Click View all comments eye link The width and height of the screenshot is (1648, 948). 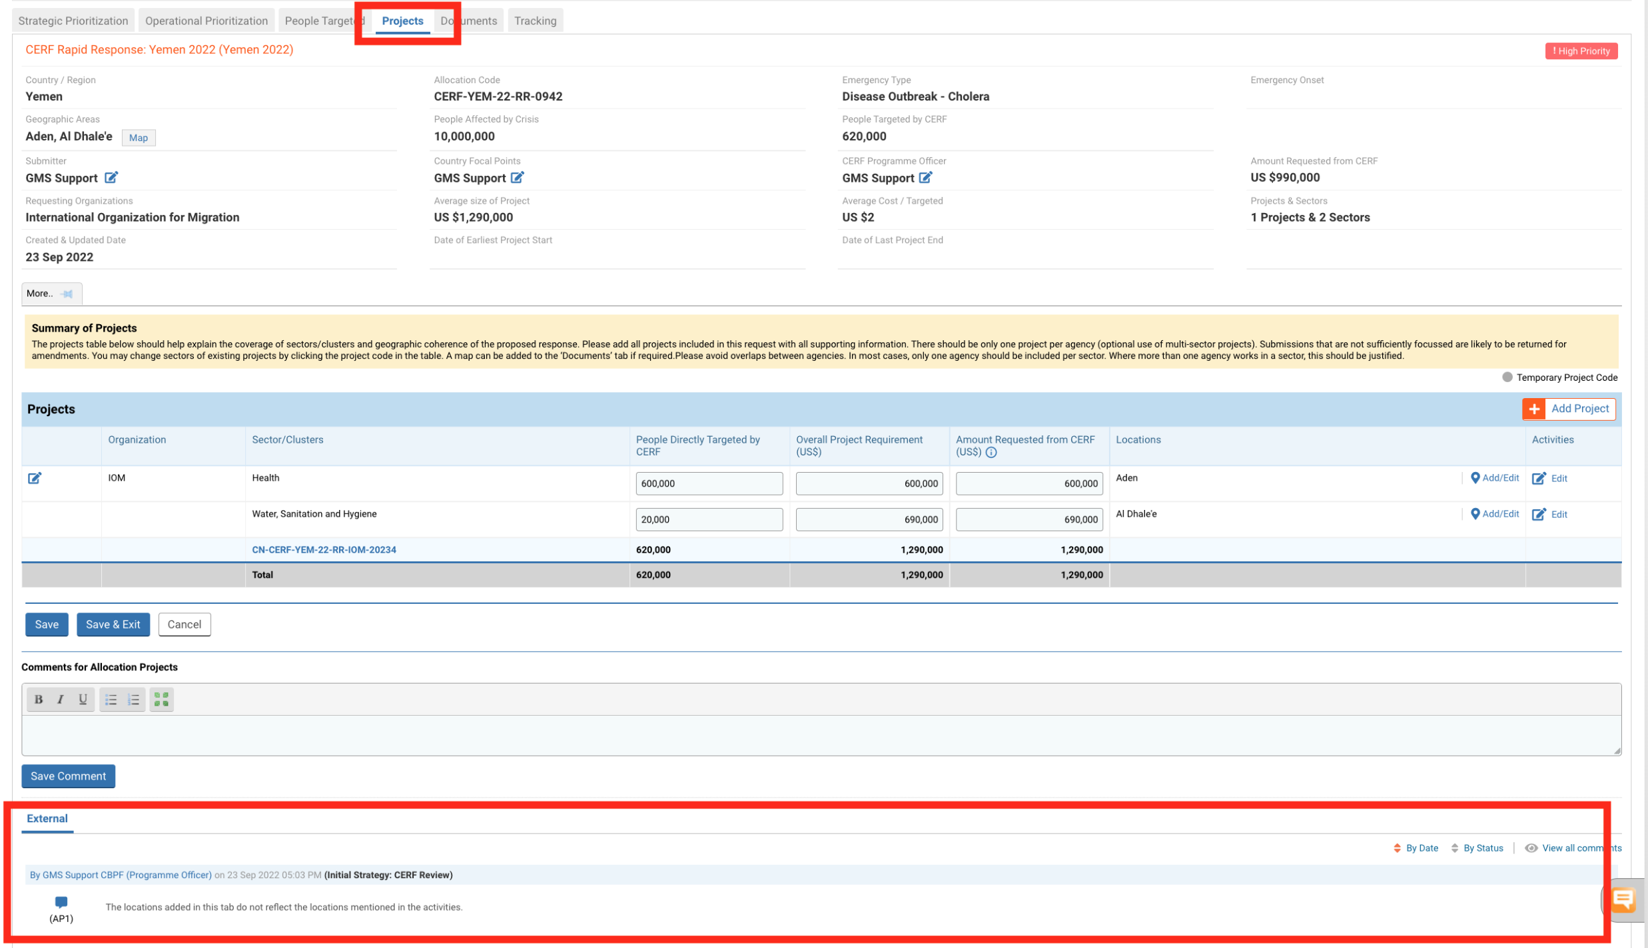pyautogui.click(x=1573, y=848)
